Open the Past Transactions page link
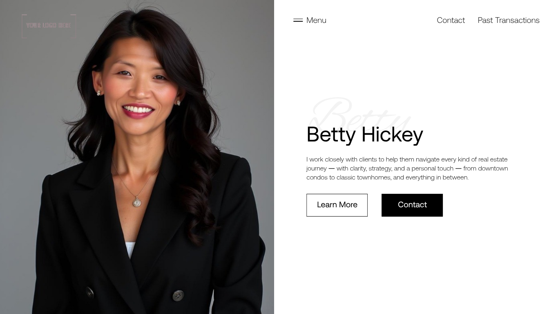This screenshot has height=314, width=558. pos(509,20)
